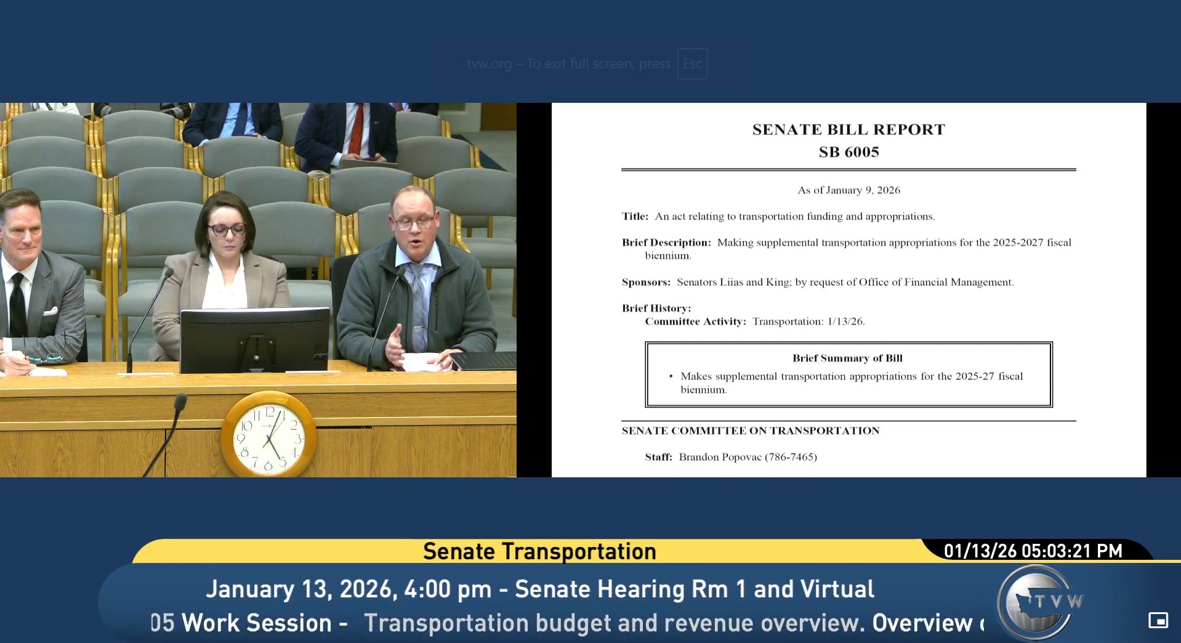Click the broadcast timestamp 01/13/26 05:03:21 PM
The height and width of the screenshot is (643, 1181).
click(x=1033, y=551)
